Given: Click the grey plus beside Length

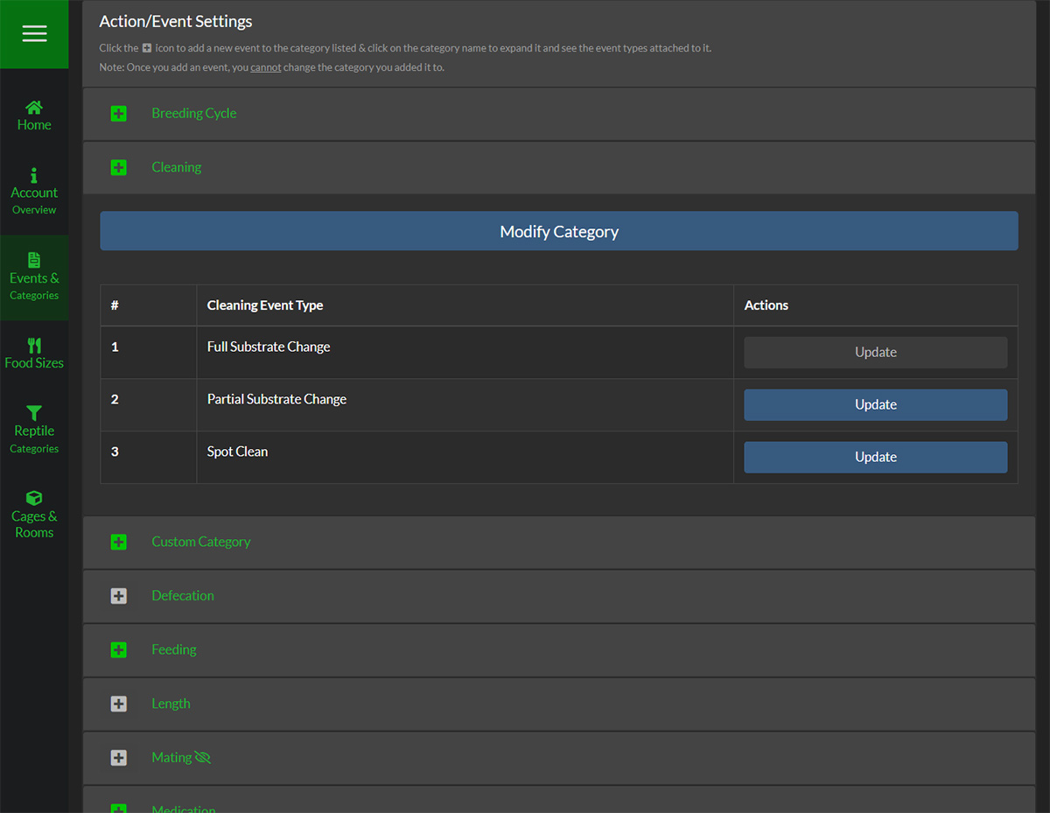Looking at the screenshot, I should [119, 704].
